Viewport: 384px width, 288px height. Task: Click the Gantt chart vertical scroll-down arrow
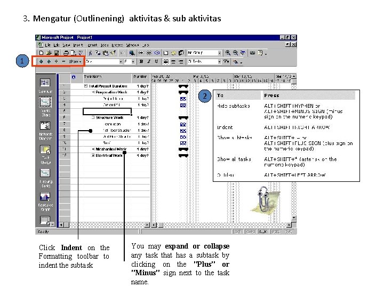point(294,218)
